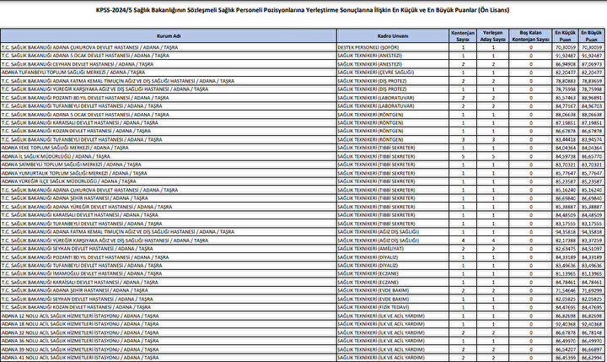Click the score "86,78148"
Viewport: 607px width, 362px height.
[x=591, y=332]
